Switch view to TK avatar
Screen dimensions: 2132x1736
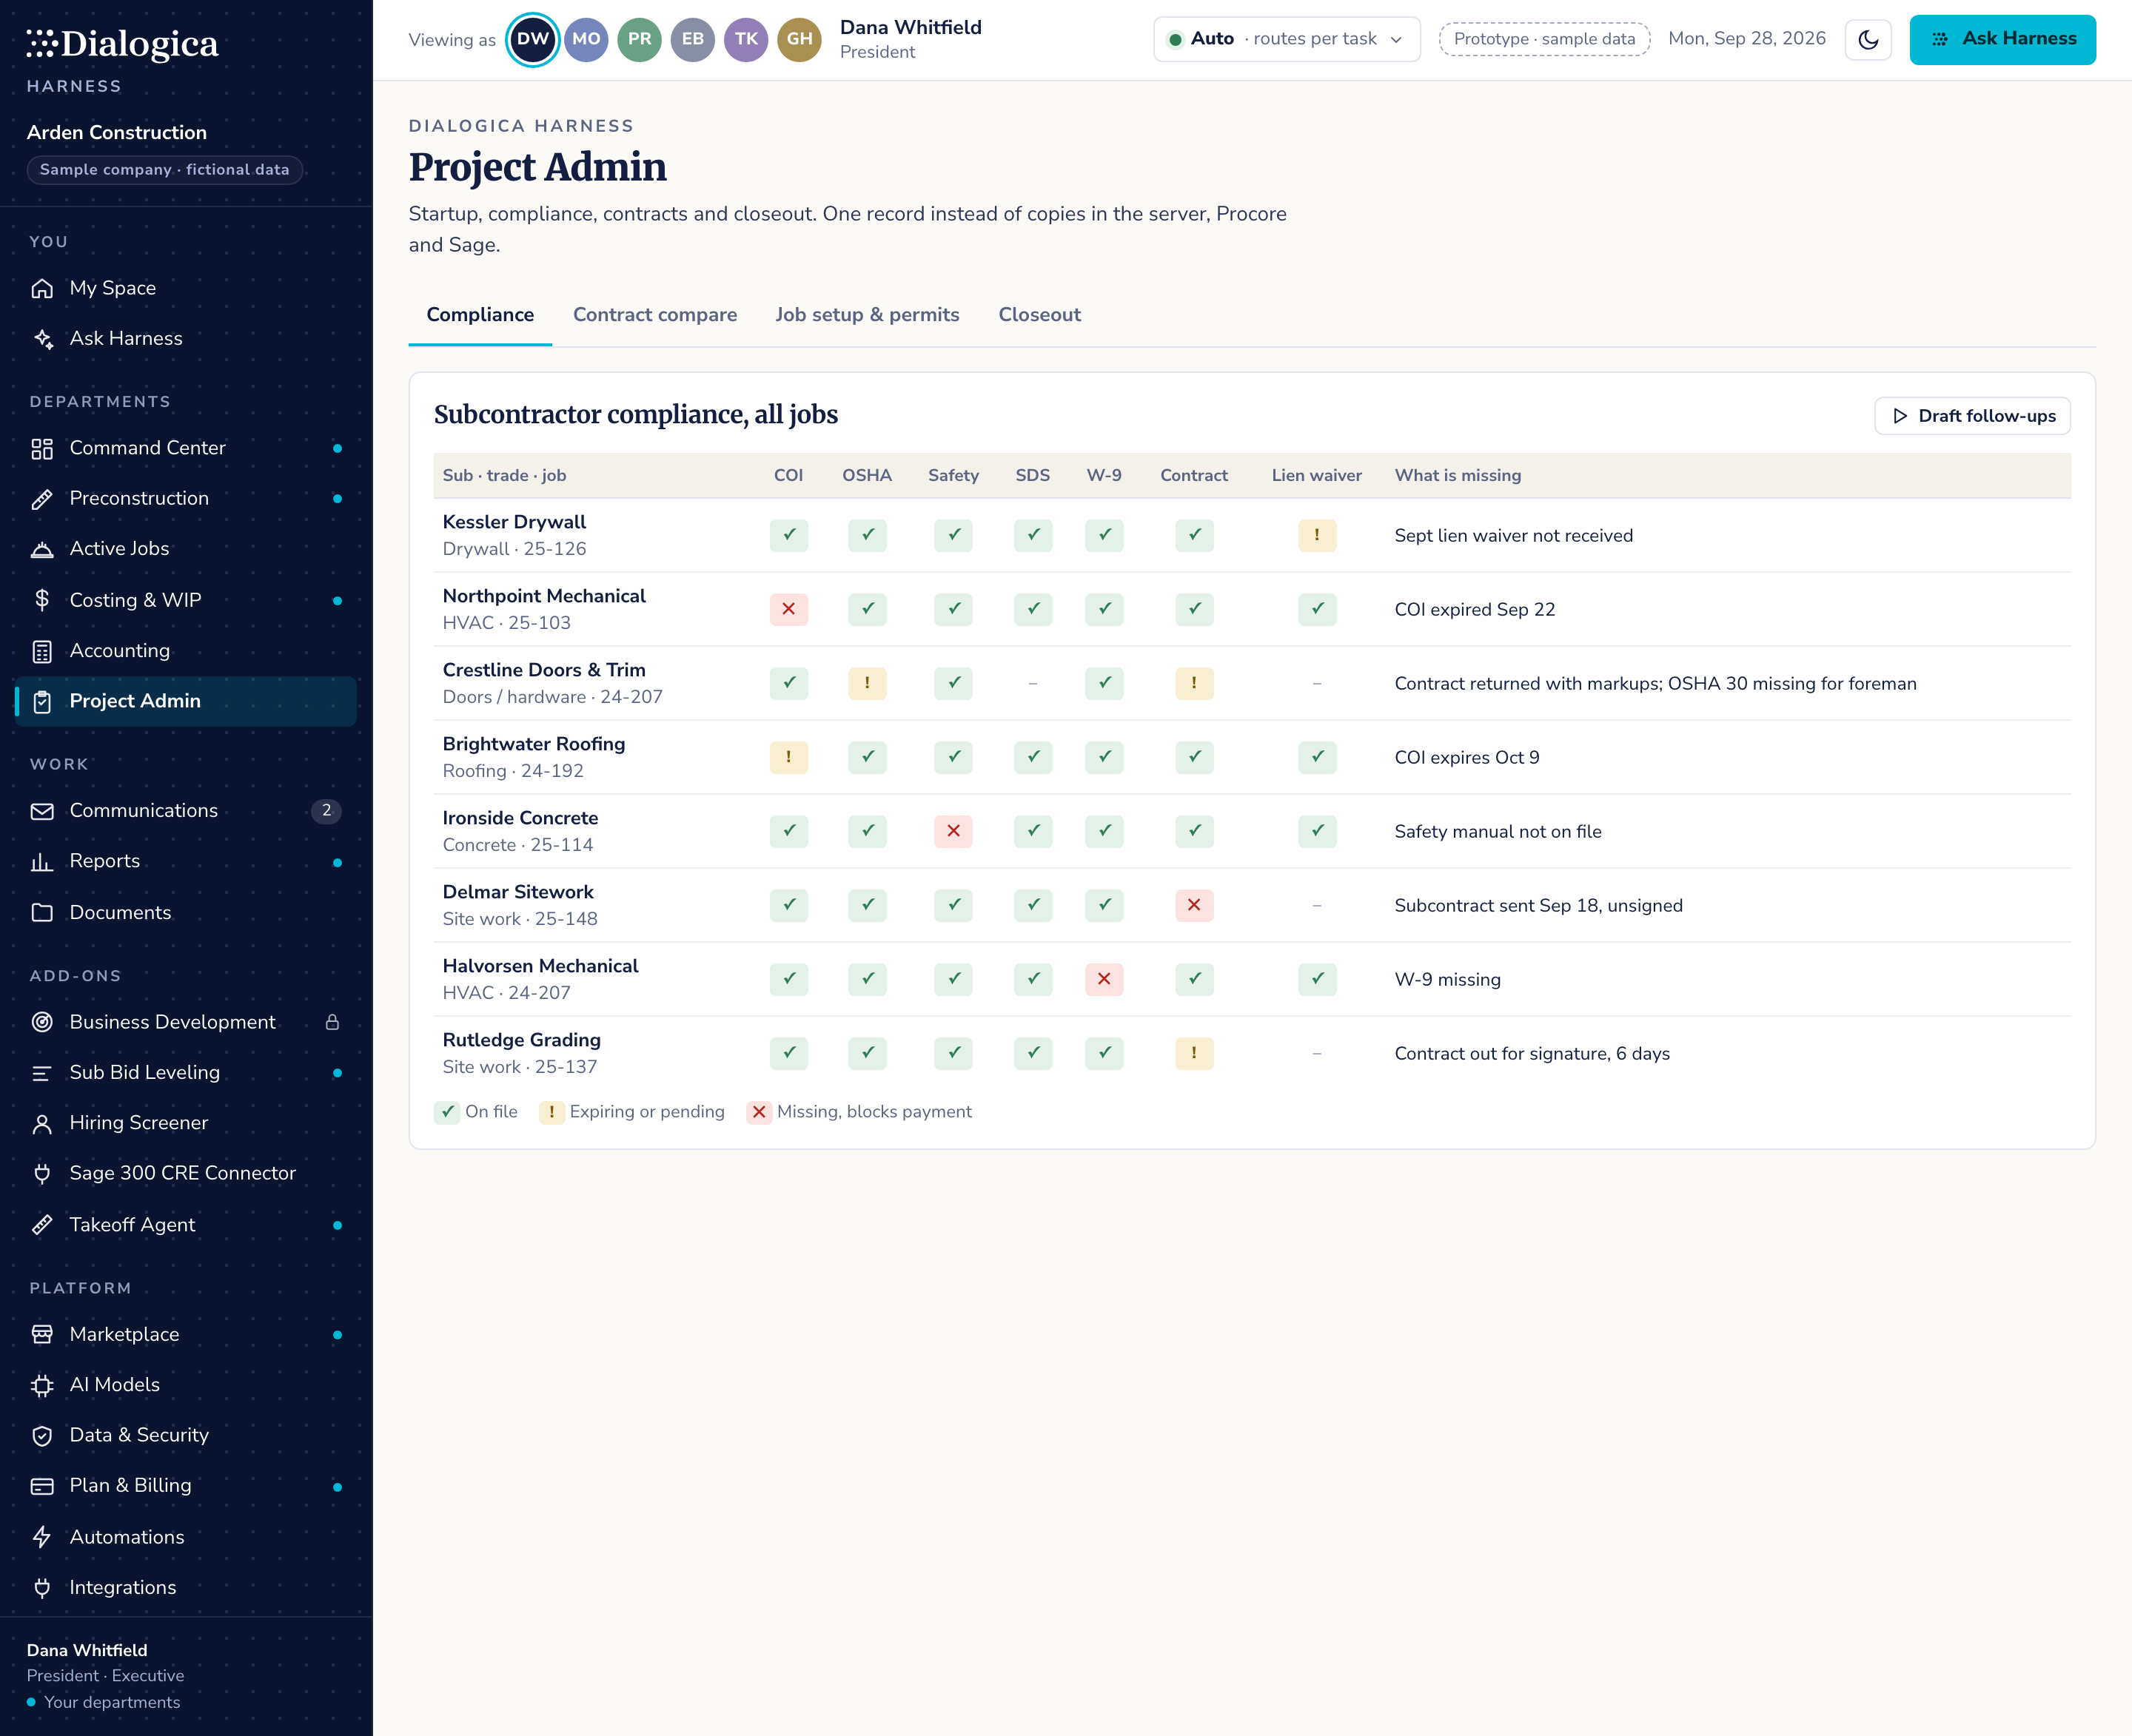746,39
